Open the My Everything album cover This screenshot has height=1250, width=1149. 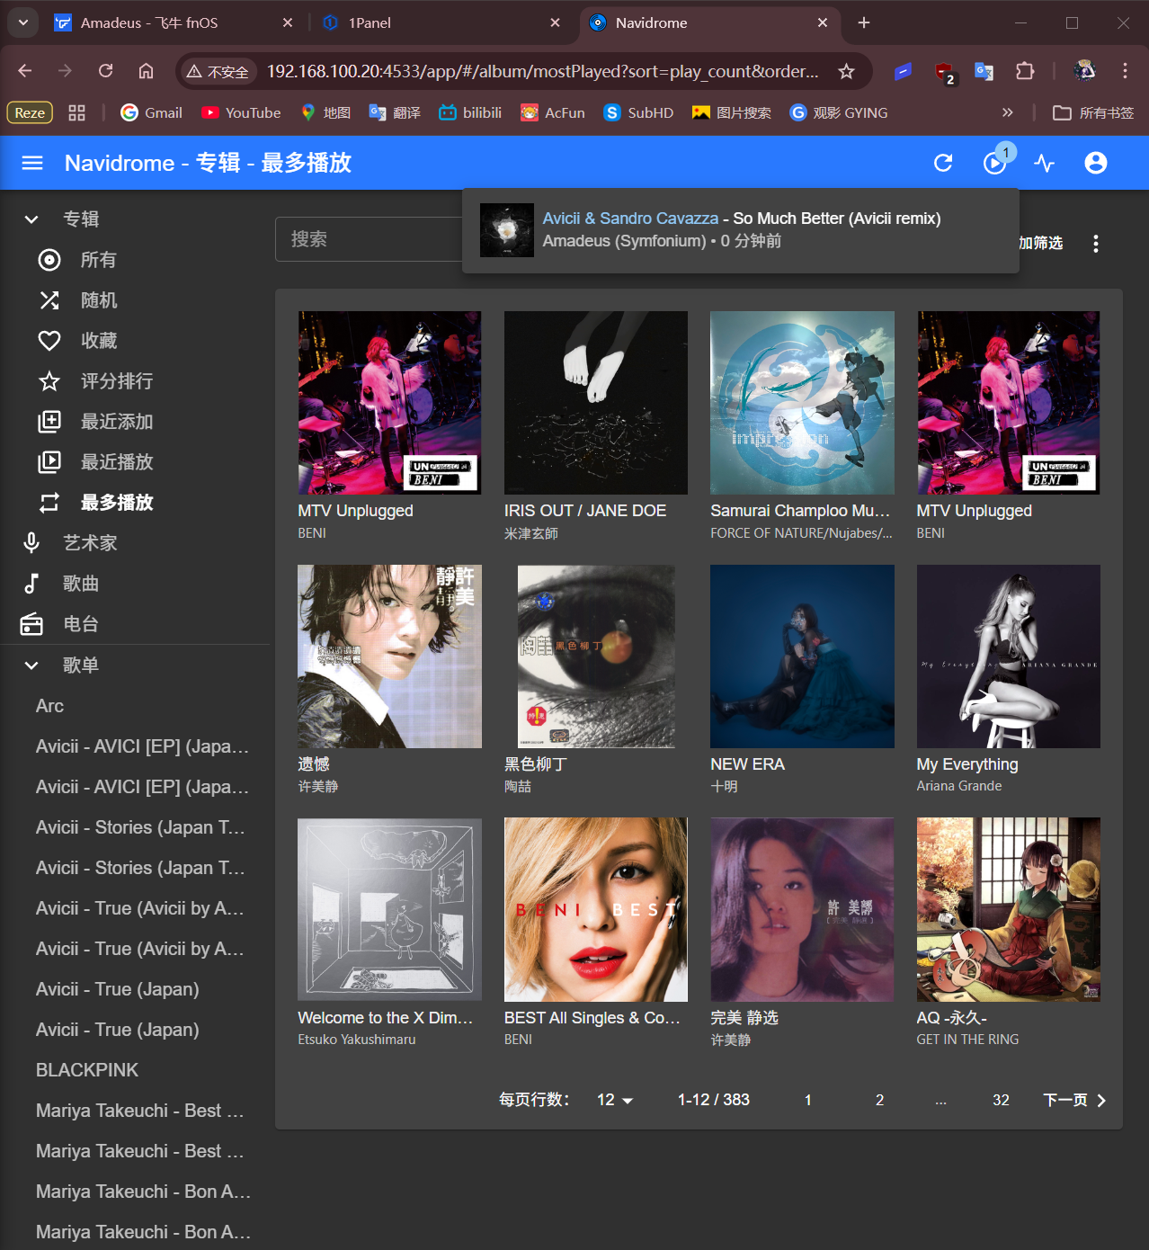coord(1008,656)
